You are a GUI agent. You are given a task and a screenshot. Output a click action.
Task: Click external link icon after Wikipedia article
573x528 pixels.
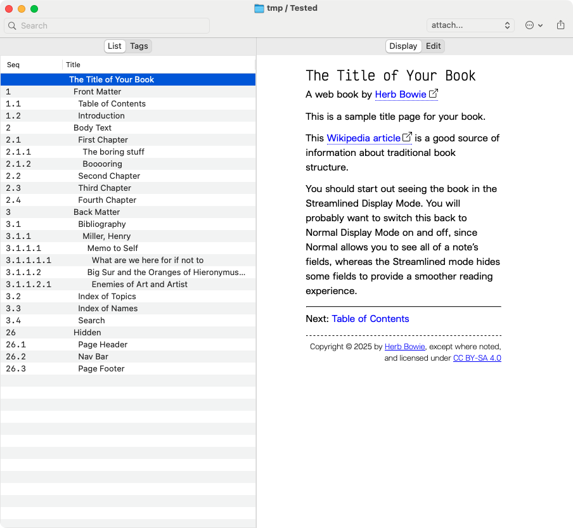click(408, 137)
